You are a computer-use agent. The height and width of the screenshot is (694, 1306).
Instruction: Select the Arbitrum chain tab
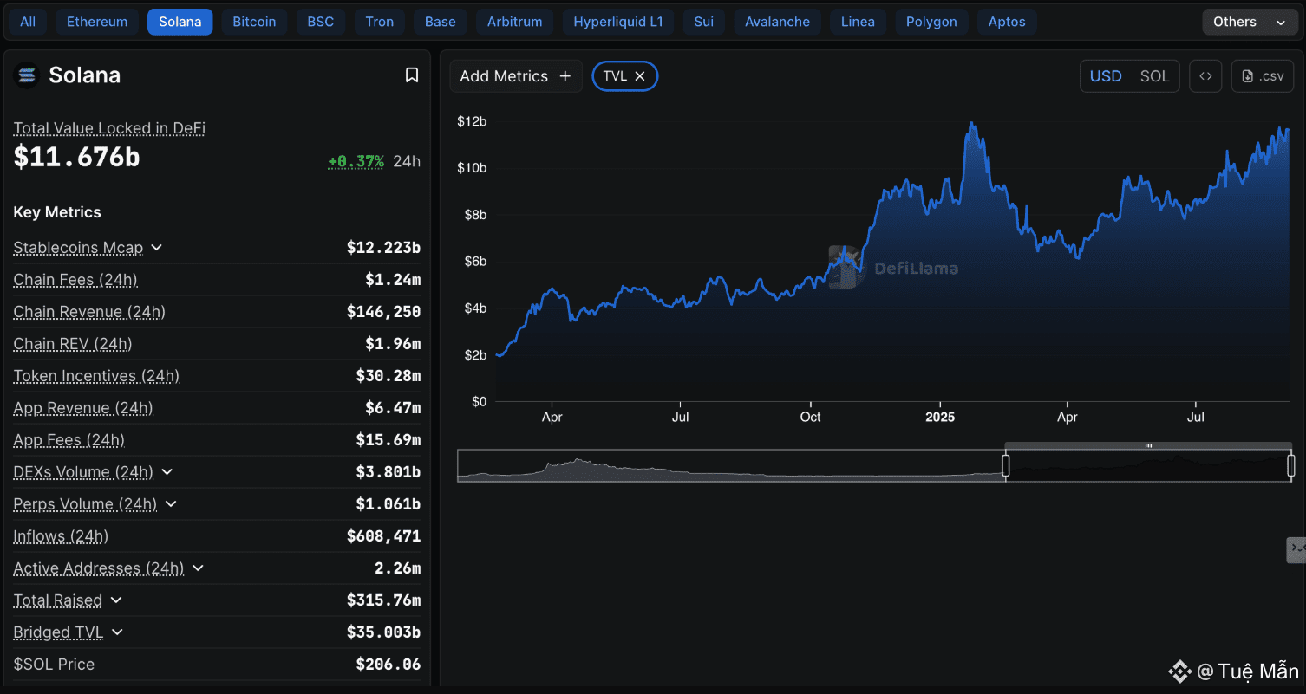(x=515, y=22)
